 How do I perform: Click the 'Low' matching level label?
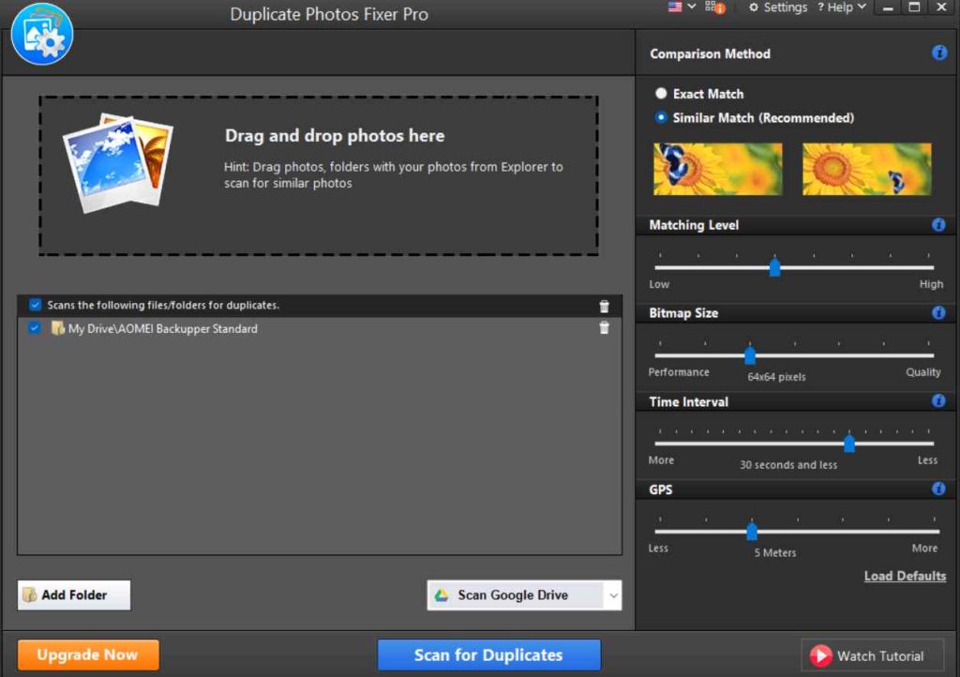(659, 284)
